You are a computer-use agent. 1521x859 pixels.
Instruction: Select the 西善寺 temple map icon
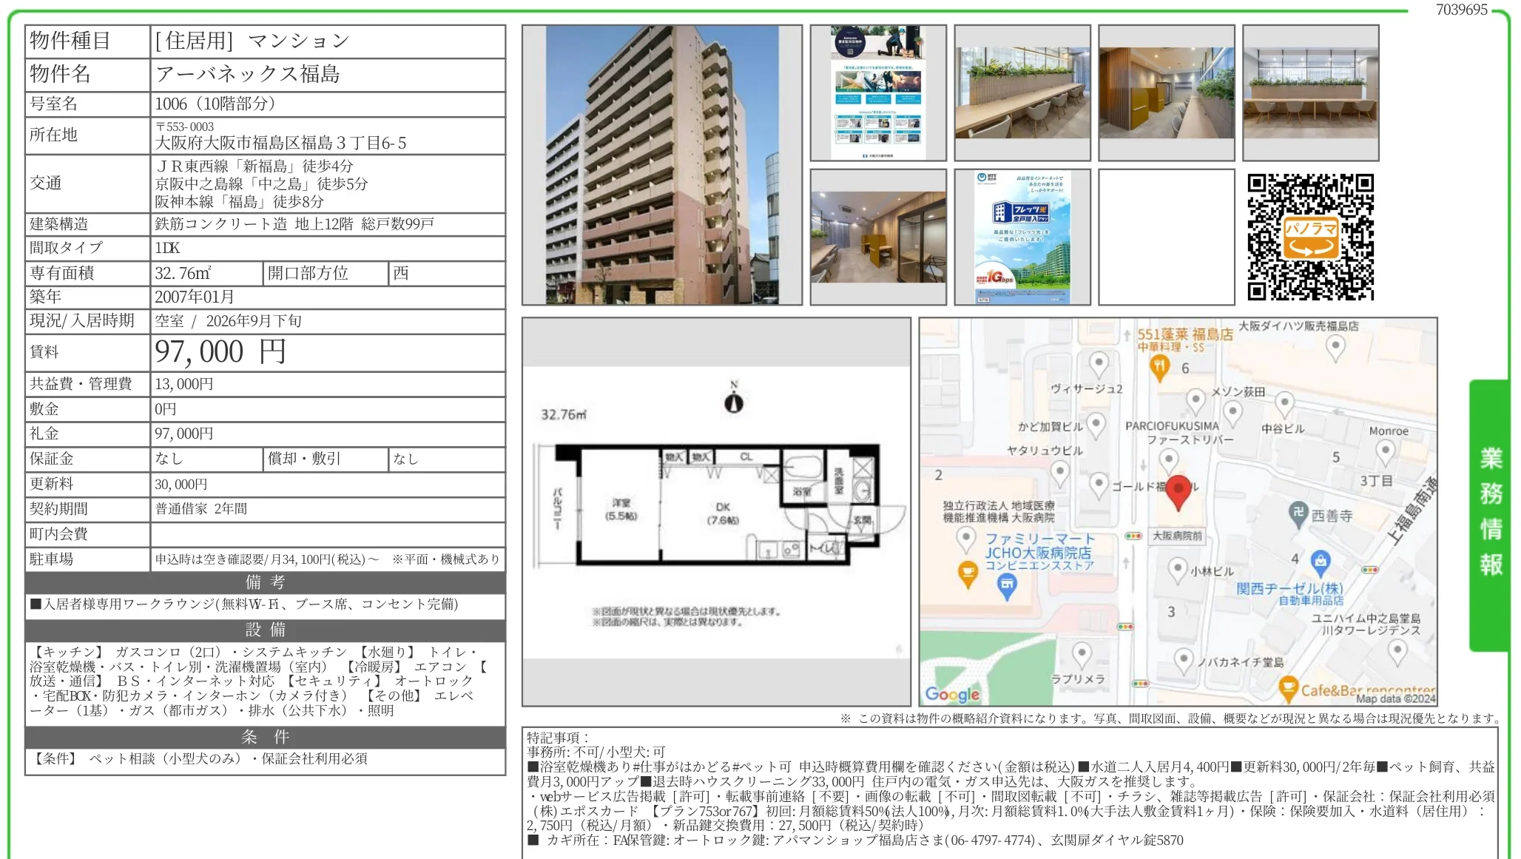1299,514
